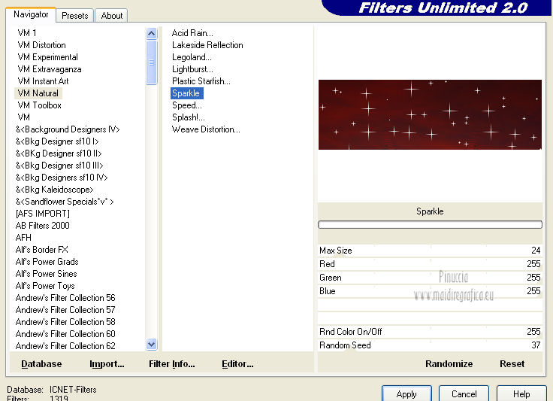553x401 pixels.
Task: Select Andrew's Filter Collection 60
Action: [65, 334]
